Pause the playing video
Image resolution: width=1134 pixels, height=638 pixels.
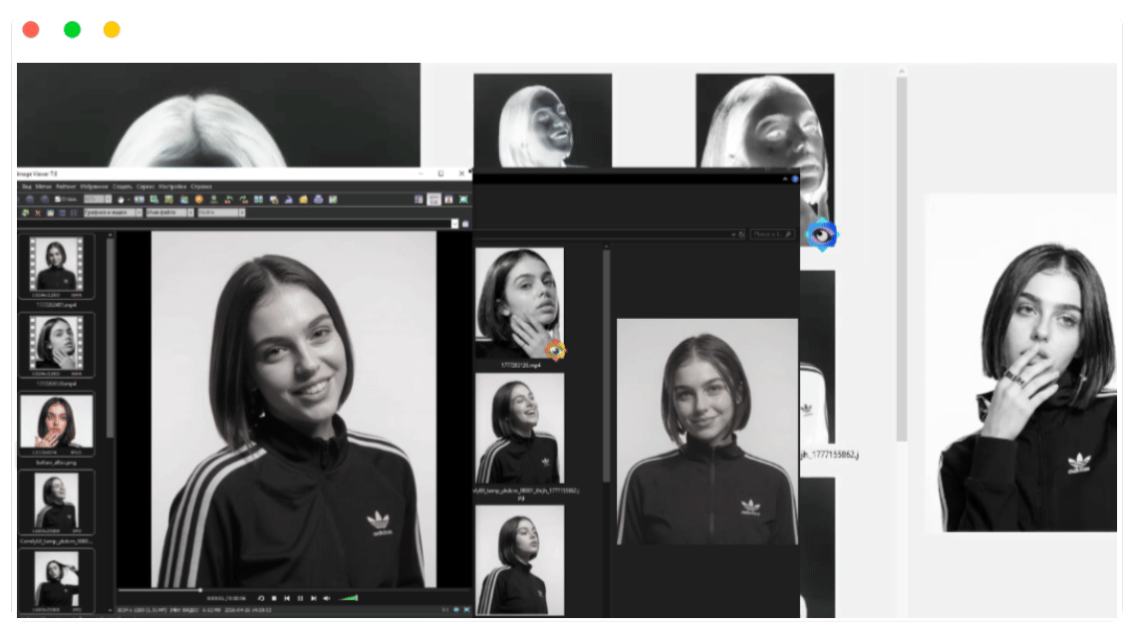coord(300,598)
